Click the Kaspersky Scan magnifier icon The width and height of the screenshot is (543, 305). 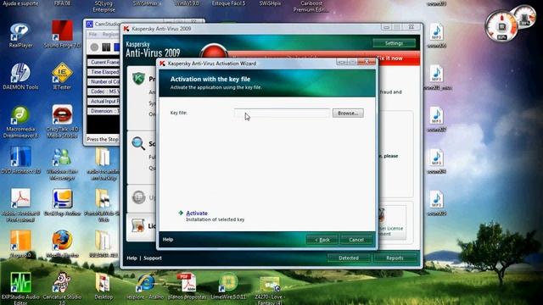click(138, 143)
